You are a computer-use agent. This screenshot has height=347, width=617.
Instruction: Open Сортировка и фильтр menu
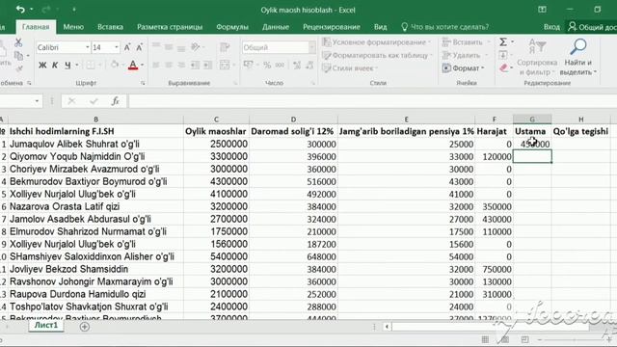tap(537, 57)
